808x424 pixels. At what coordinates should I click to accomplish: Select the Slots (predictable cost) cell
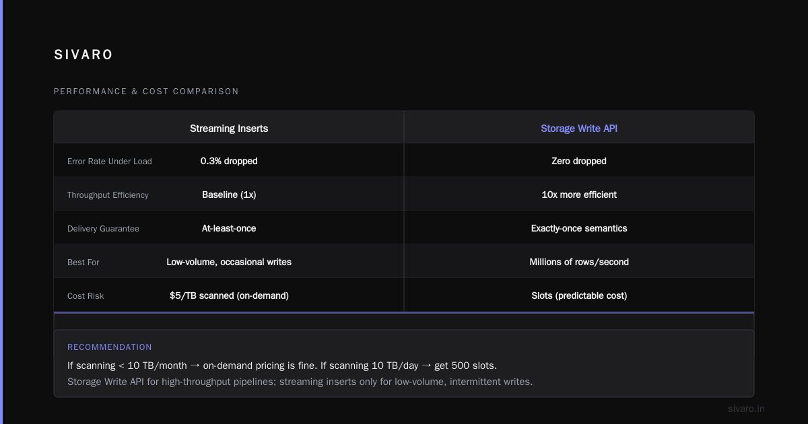coord(579,295)
